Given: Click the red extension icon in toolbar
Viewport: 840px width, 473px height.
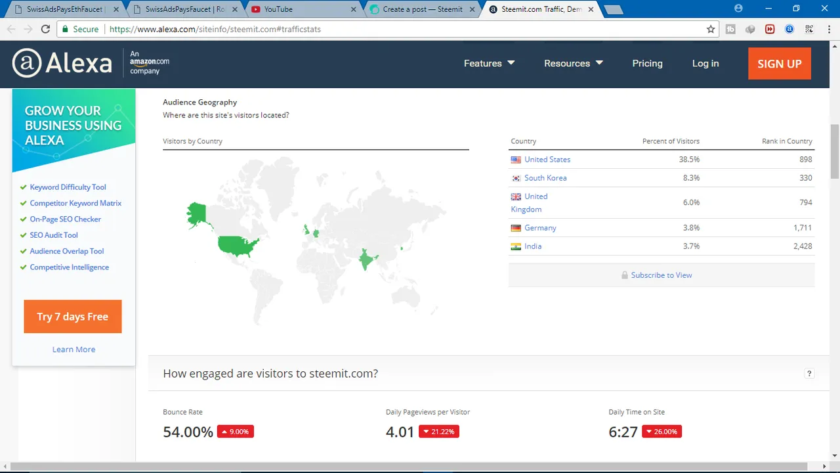Looking at the screenshot, I should pyautogui.click(x=770, y=29).
